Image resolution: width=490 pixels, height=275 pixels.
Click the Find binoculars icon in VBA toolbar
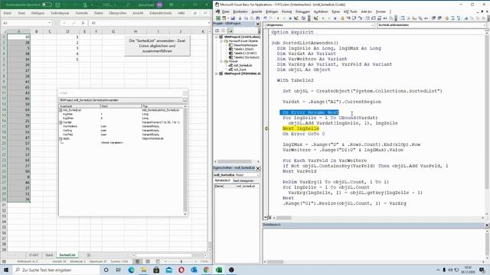258,18
